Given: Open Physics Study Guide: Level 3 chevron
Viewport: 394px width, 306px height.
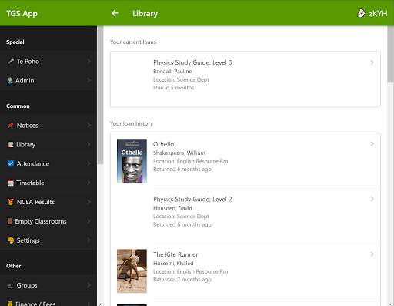Looking at the screenshot, I should pyautogui.click(x=372, y=62).
